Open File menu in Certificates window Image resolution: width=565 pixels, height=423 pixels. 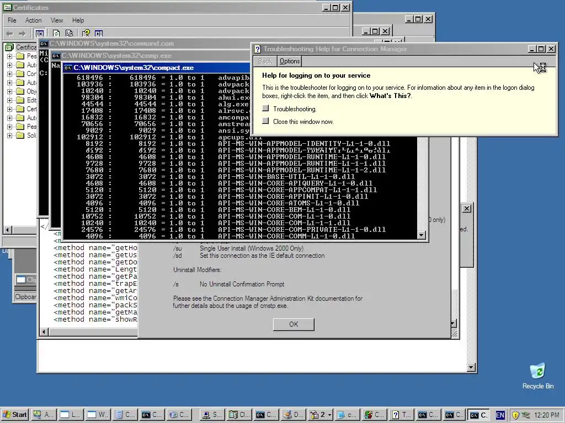point(12,20)
